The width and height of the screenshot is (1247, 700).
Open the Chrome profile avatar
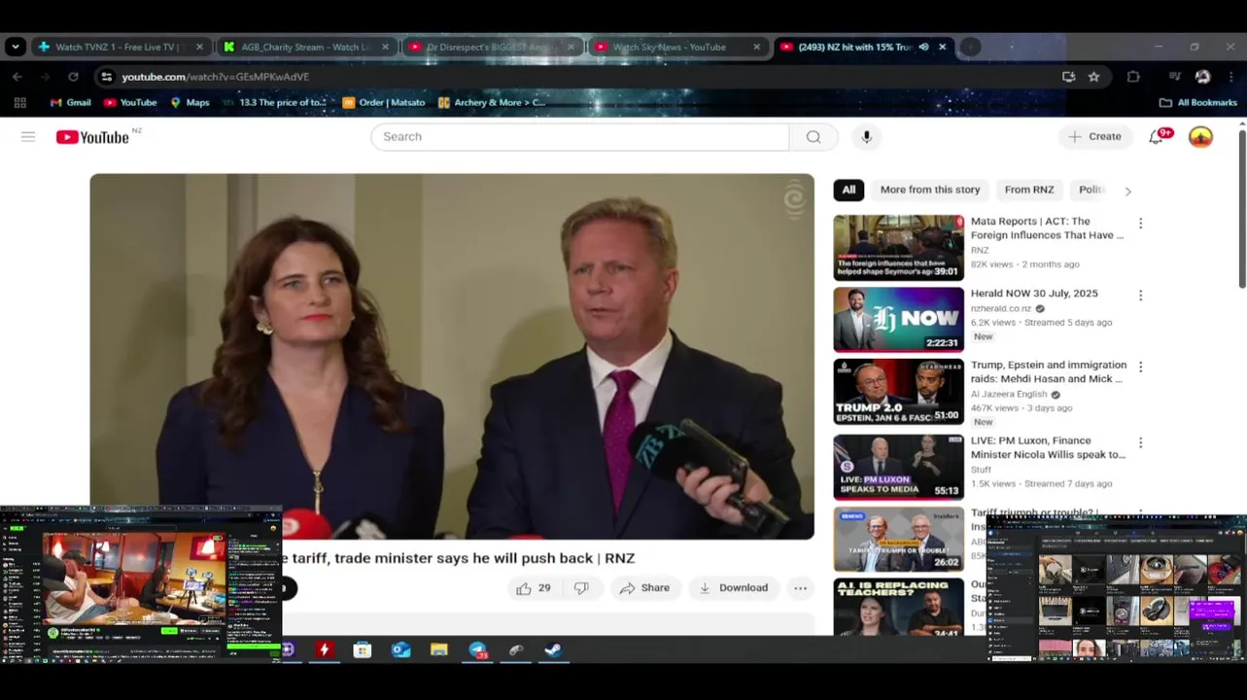point(1202,77)
